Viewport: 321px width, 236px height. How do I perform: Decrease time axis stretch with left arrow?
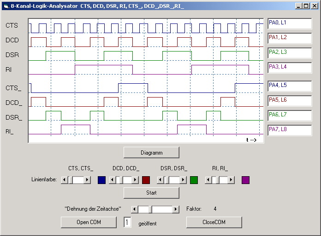coord(135,209)
